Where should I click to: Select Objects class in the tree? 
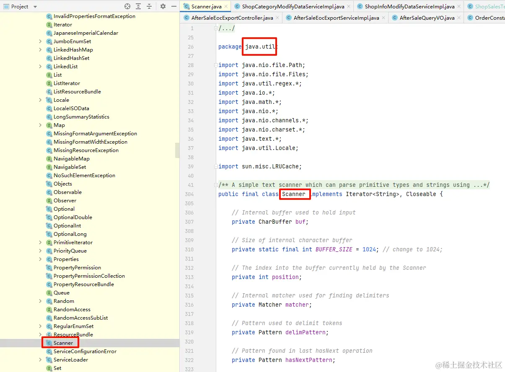(x=62, y=184)
